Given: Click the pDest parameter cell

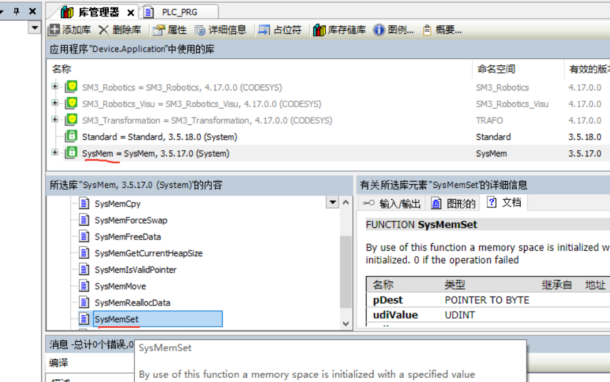Looking at the screenshot, I should click(388, 300).
